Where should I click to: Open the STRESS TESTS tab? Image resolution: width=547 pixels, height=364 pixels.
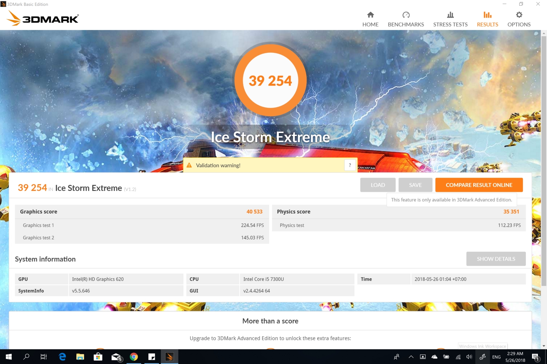(450, 19)
